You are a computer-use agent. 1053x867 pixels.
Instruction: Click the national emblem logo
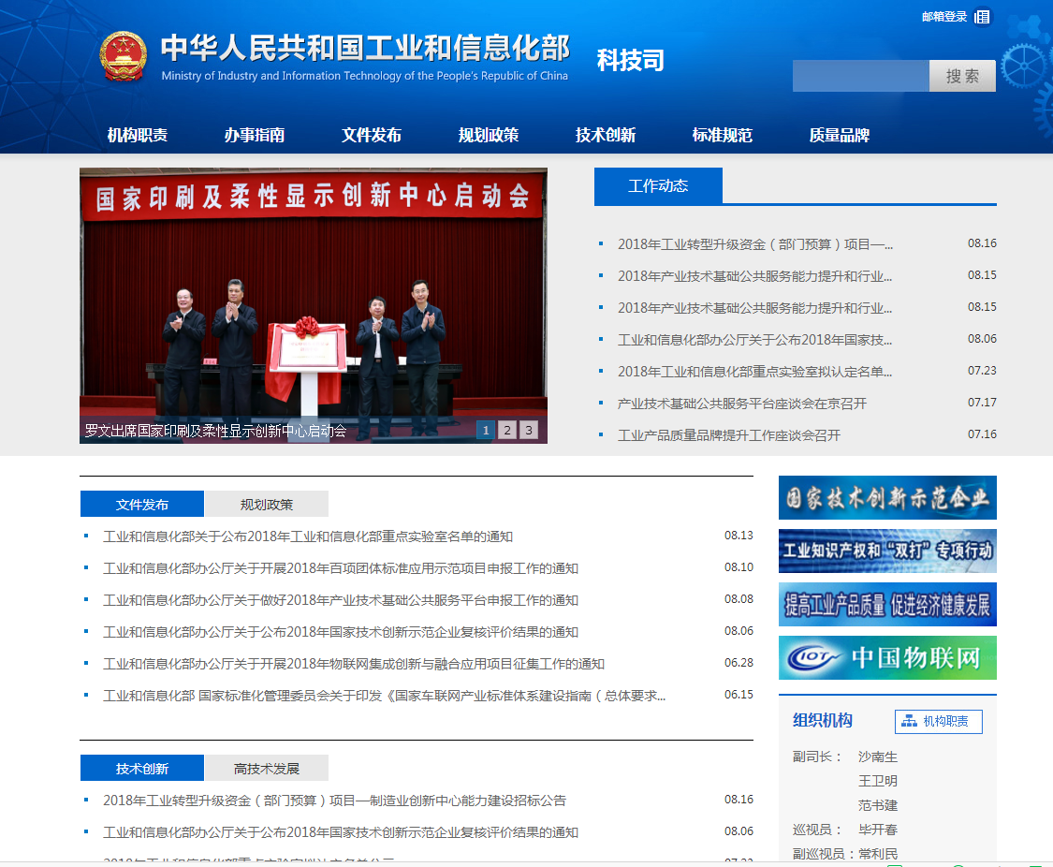[x=123, y=56]
